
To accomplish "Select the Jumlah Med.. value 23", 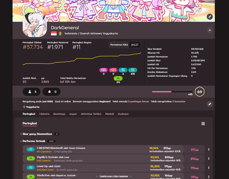I will pyautogui.click(x=24, y=82).
